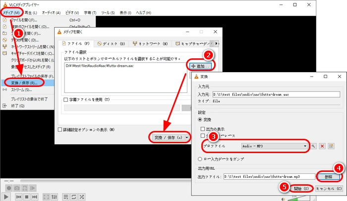This screenshot has height=201, width=347.
Task: Create new profile icon
Action: (x=331, y=146)
